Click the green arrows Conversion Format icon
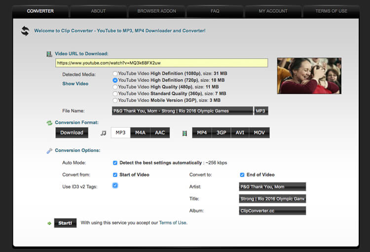 pos(49,123)
